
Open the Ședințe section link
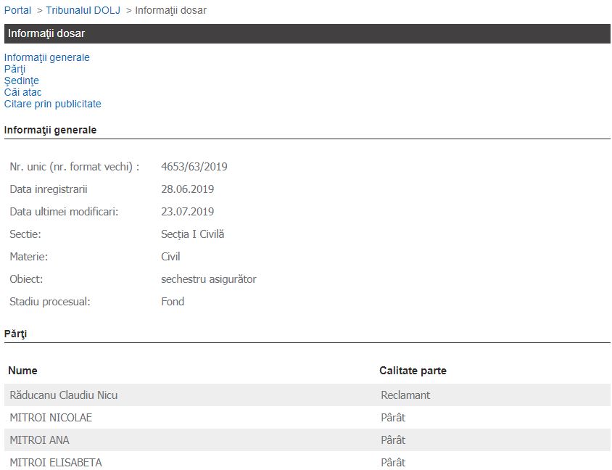click(21, 81)
